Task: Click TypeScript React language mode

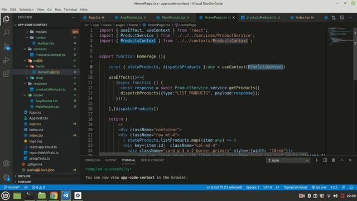Action: (x=295, y=188)
